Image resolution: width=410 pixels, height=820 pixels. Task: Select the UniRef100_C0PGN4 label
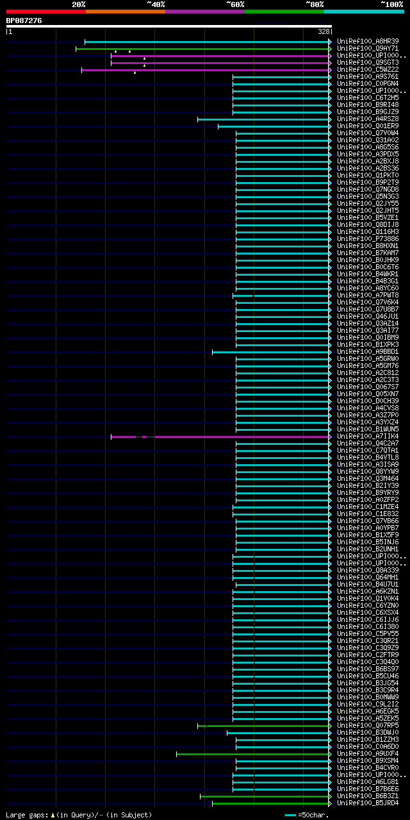coord(368,83)
